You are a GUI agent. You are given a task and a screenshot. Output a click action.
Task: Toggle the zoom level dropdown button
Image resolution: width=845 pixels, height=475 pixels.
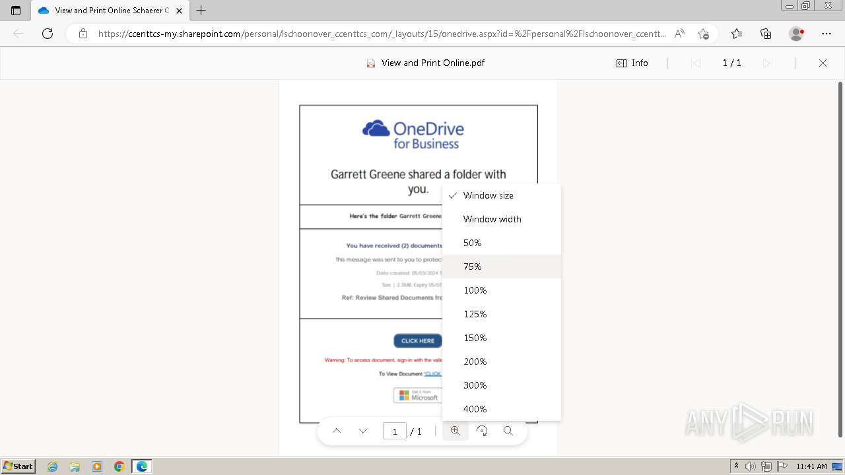tap(456, 431)
